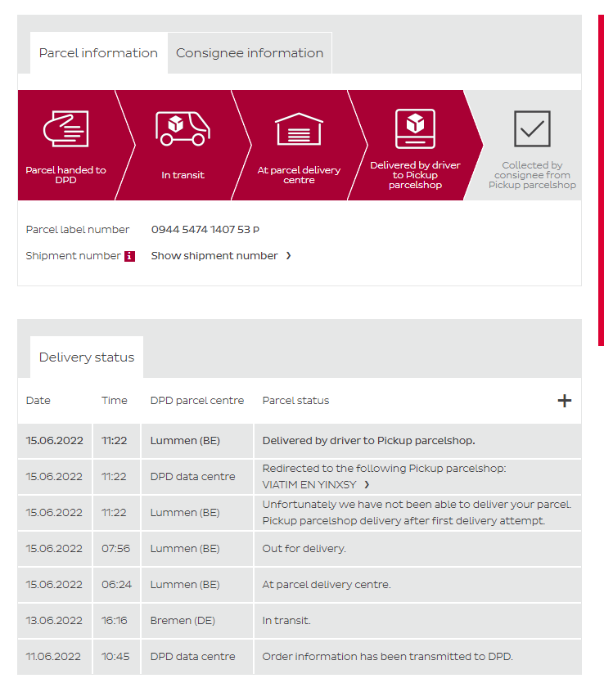Select the Parcel information tab
Screen dimensions: 604x683
click(x=98, y=53)
